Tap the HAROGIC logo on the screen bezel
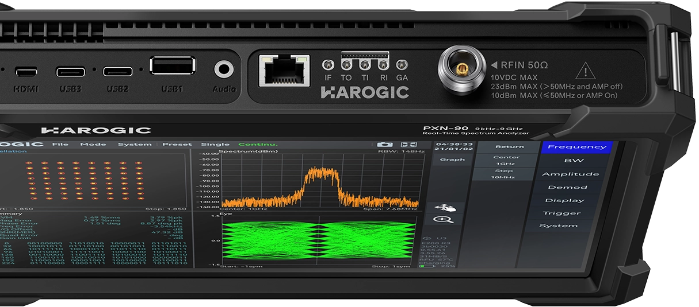The image size is (699, 307). coord(96,130)
